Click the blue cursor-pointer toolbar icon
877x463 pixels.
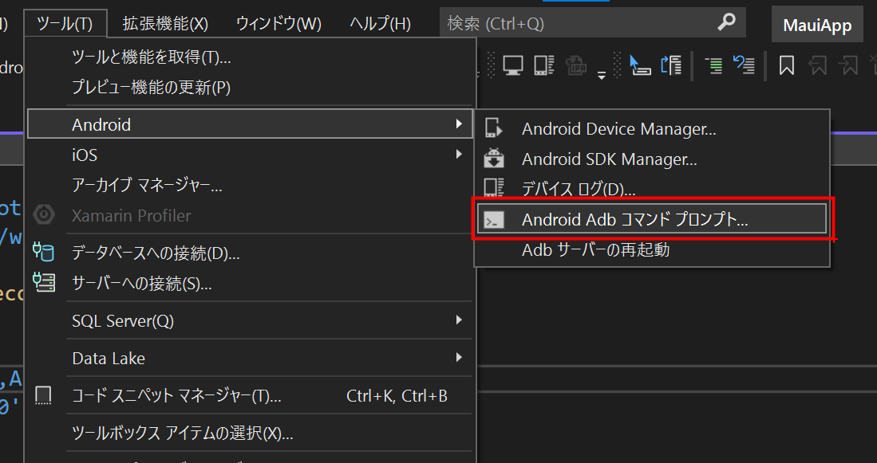pos(639,65)
